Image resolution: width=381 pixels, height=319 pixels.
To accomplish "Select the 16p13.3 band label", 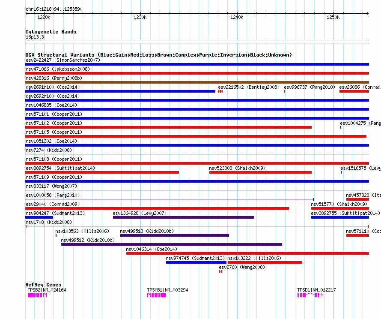I will pyautogui.click(x=35, y=37).
